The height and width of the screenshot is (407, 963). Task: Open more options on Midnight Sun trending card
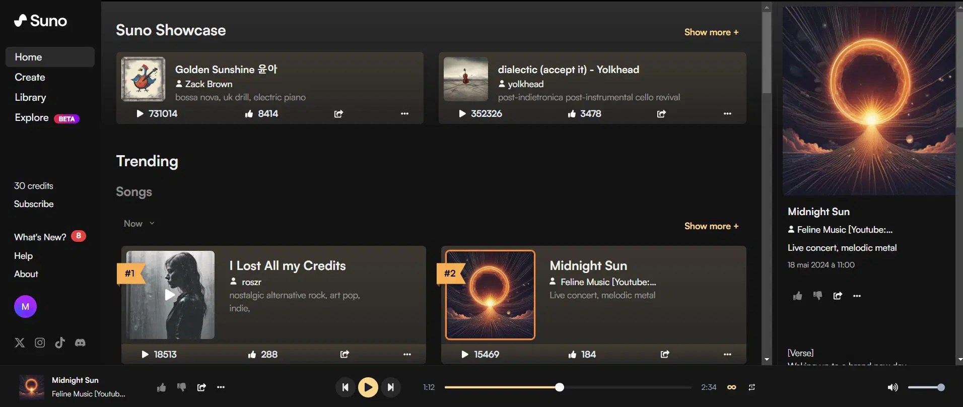727,355
